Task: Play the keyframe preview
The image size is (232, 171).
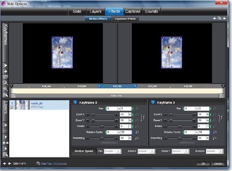Action: (6, 65)
